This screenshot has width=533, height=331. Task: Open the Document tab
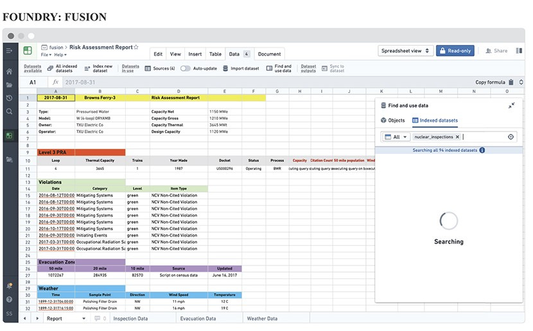(269, 54)
